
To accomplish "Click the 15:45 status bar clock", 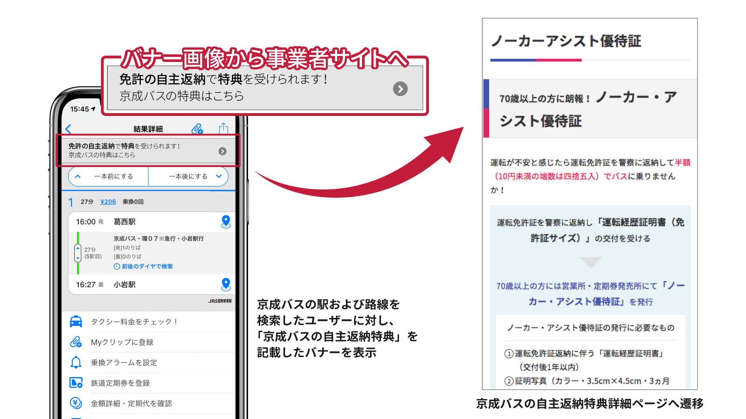I will pyautogui.click(x=79, y=109).
